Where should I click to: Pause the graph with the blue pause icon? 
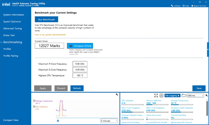[58, 121]
